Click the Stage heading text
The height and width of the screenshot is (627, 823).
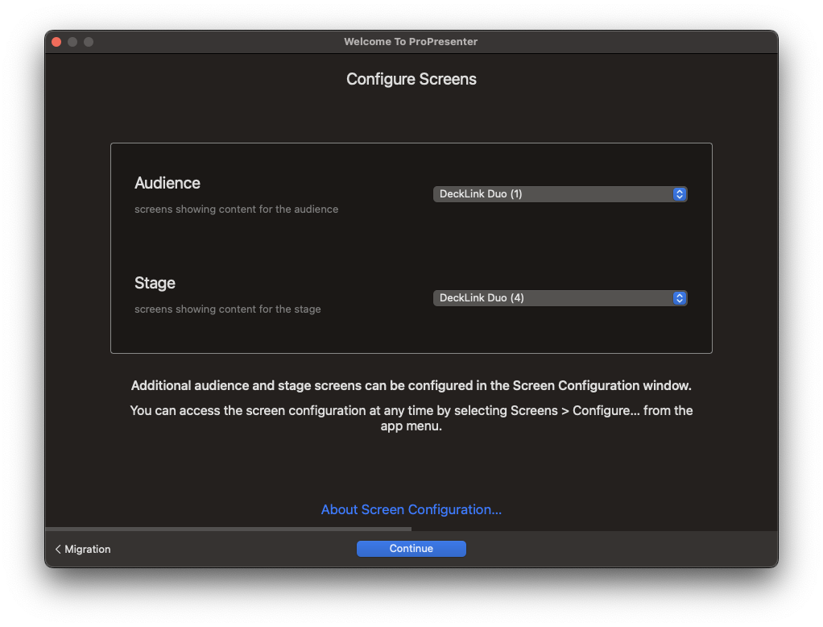point(155,283)
